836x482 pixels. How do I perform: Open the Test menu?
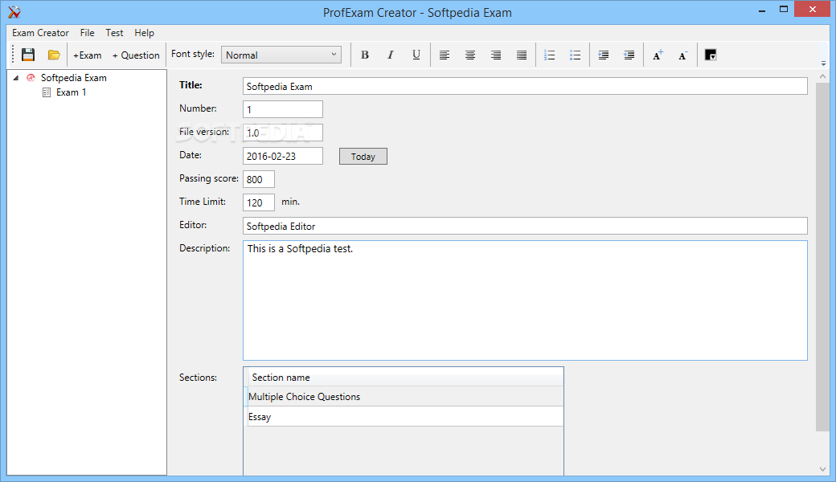click(114, 33)
